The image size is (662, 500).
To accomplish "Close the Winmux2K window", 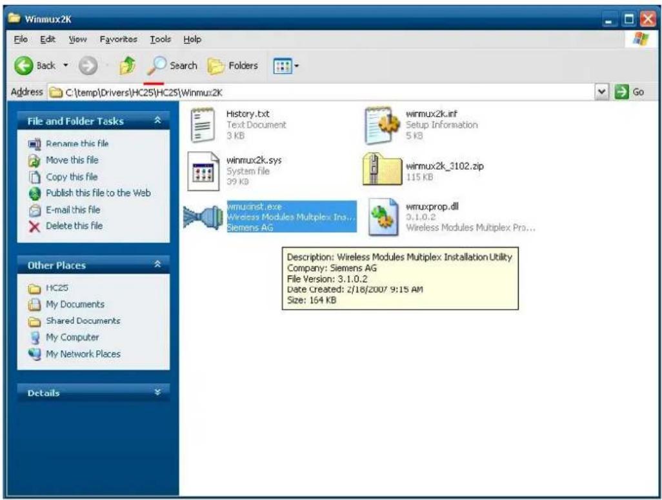I will (x=648, y=19).
